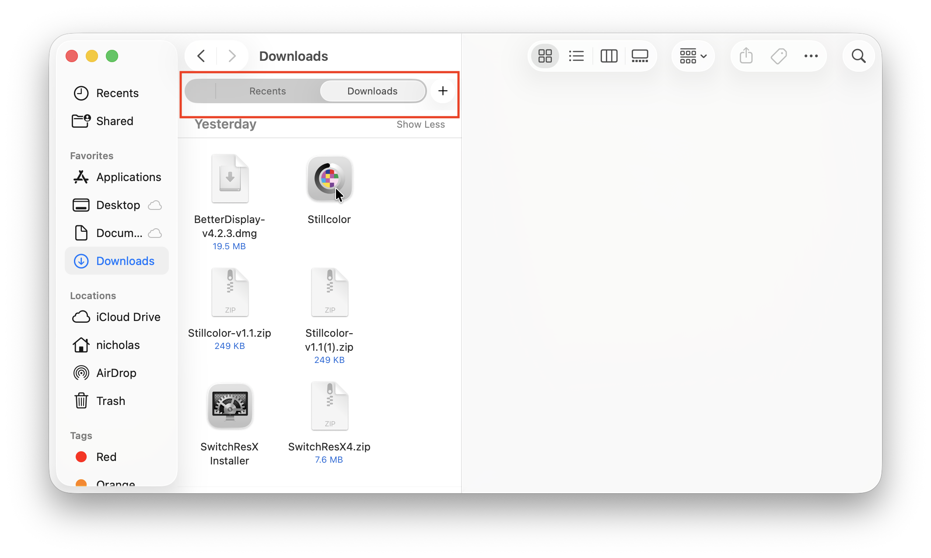Select the Downloads tab
This screenshot has width=931, height=558.
pyautogui.click(x=373, y=91)
